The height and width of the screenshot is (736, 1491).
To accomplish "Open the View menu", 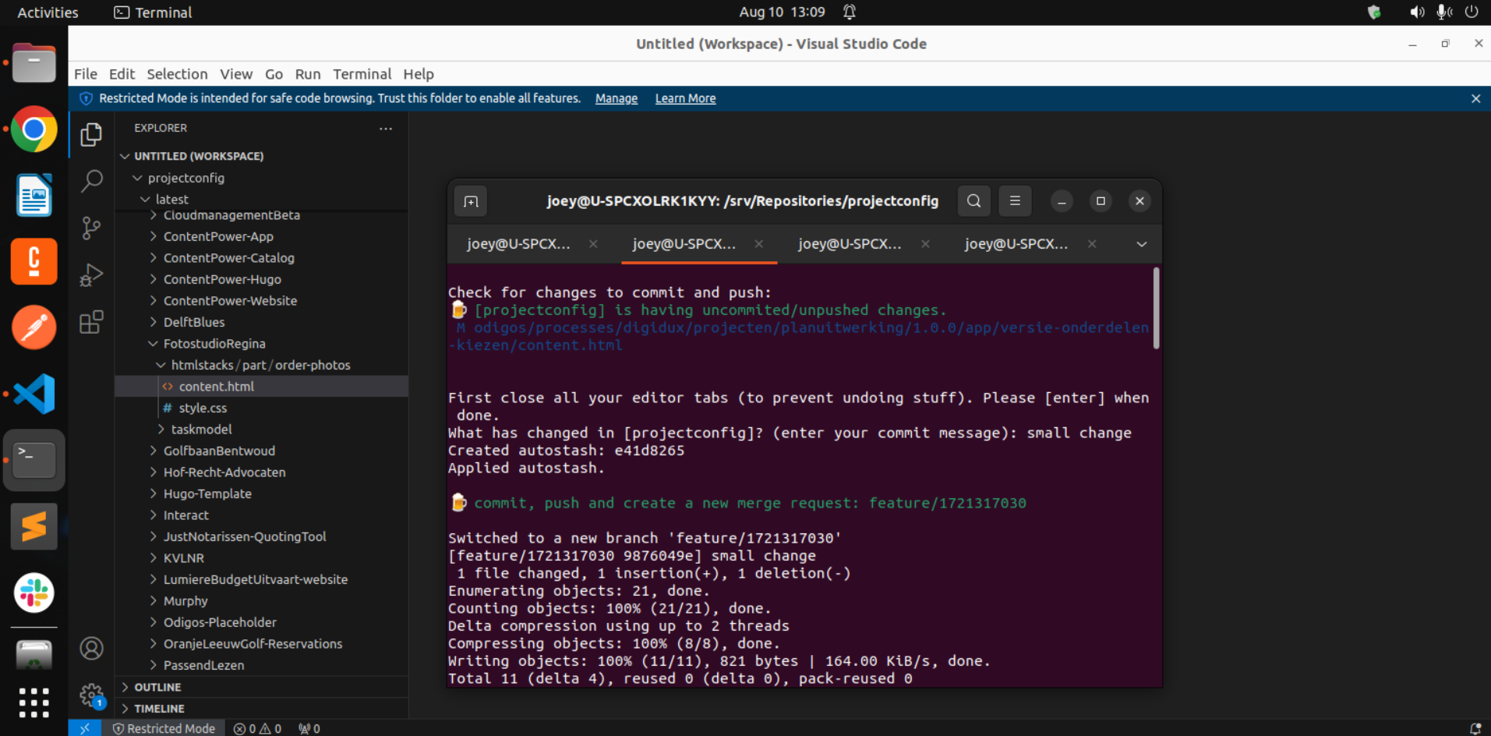I will click(235, 74).
